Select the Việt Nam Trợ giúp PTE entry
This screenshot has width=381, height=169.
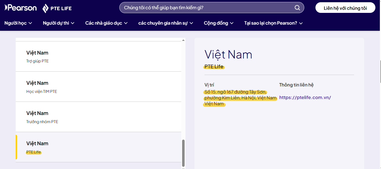point(98,57)
